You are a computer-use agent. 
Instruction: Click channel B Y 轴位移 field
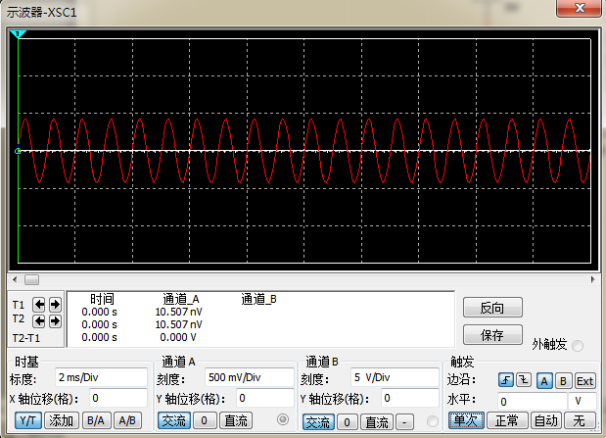pyautogui.click(x=409, y=398)
